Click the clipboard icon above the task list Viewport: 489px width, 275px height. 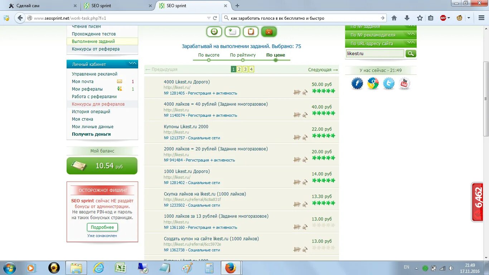251,32
